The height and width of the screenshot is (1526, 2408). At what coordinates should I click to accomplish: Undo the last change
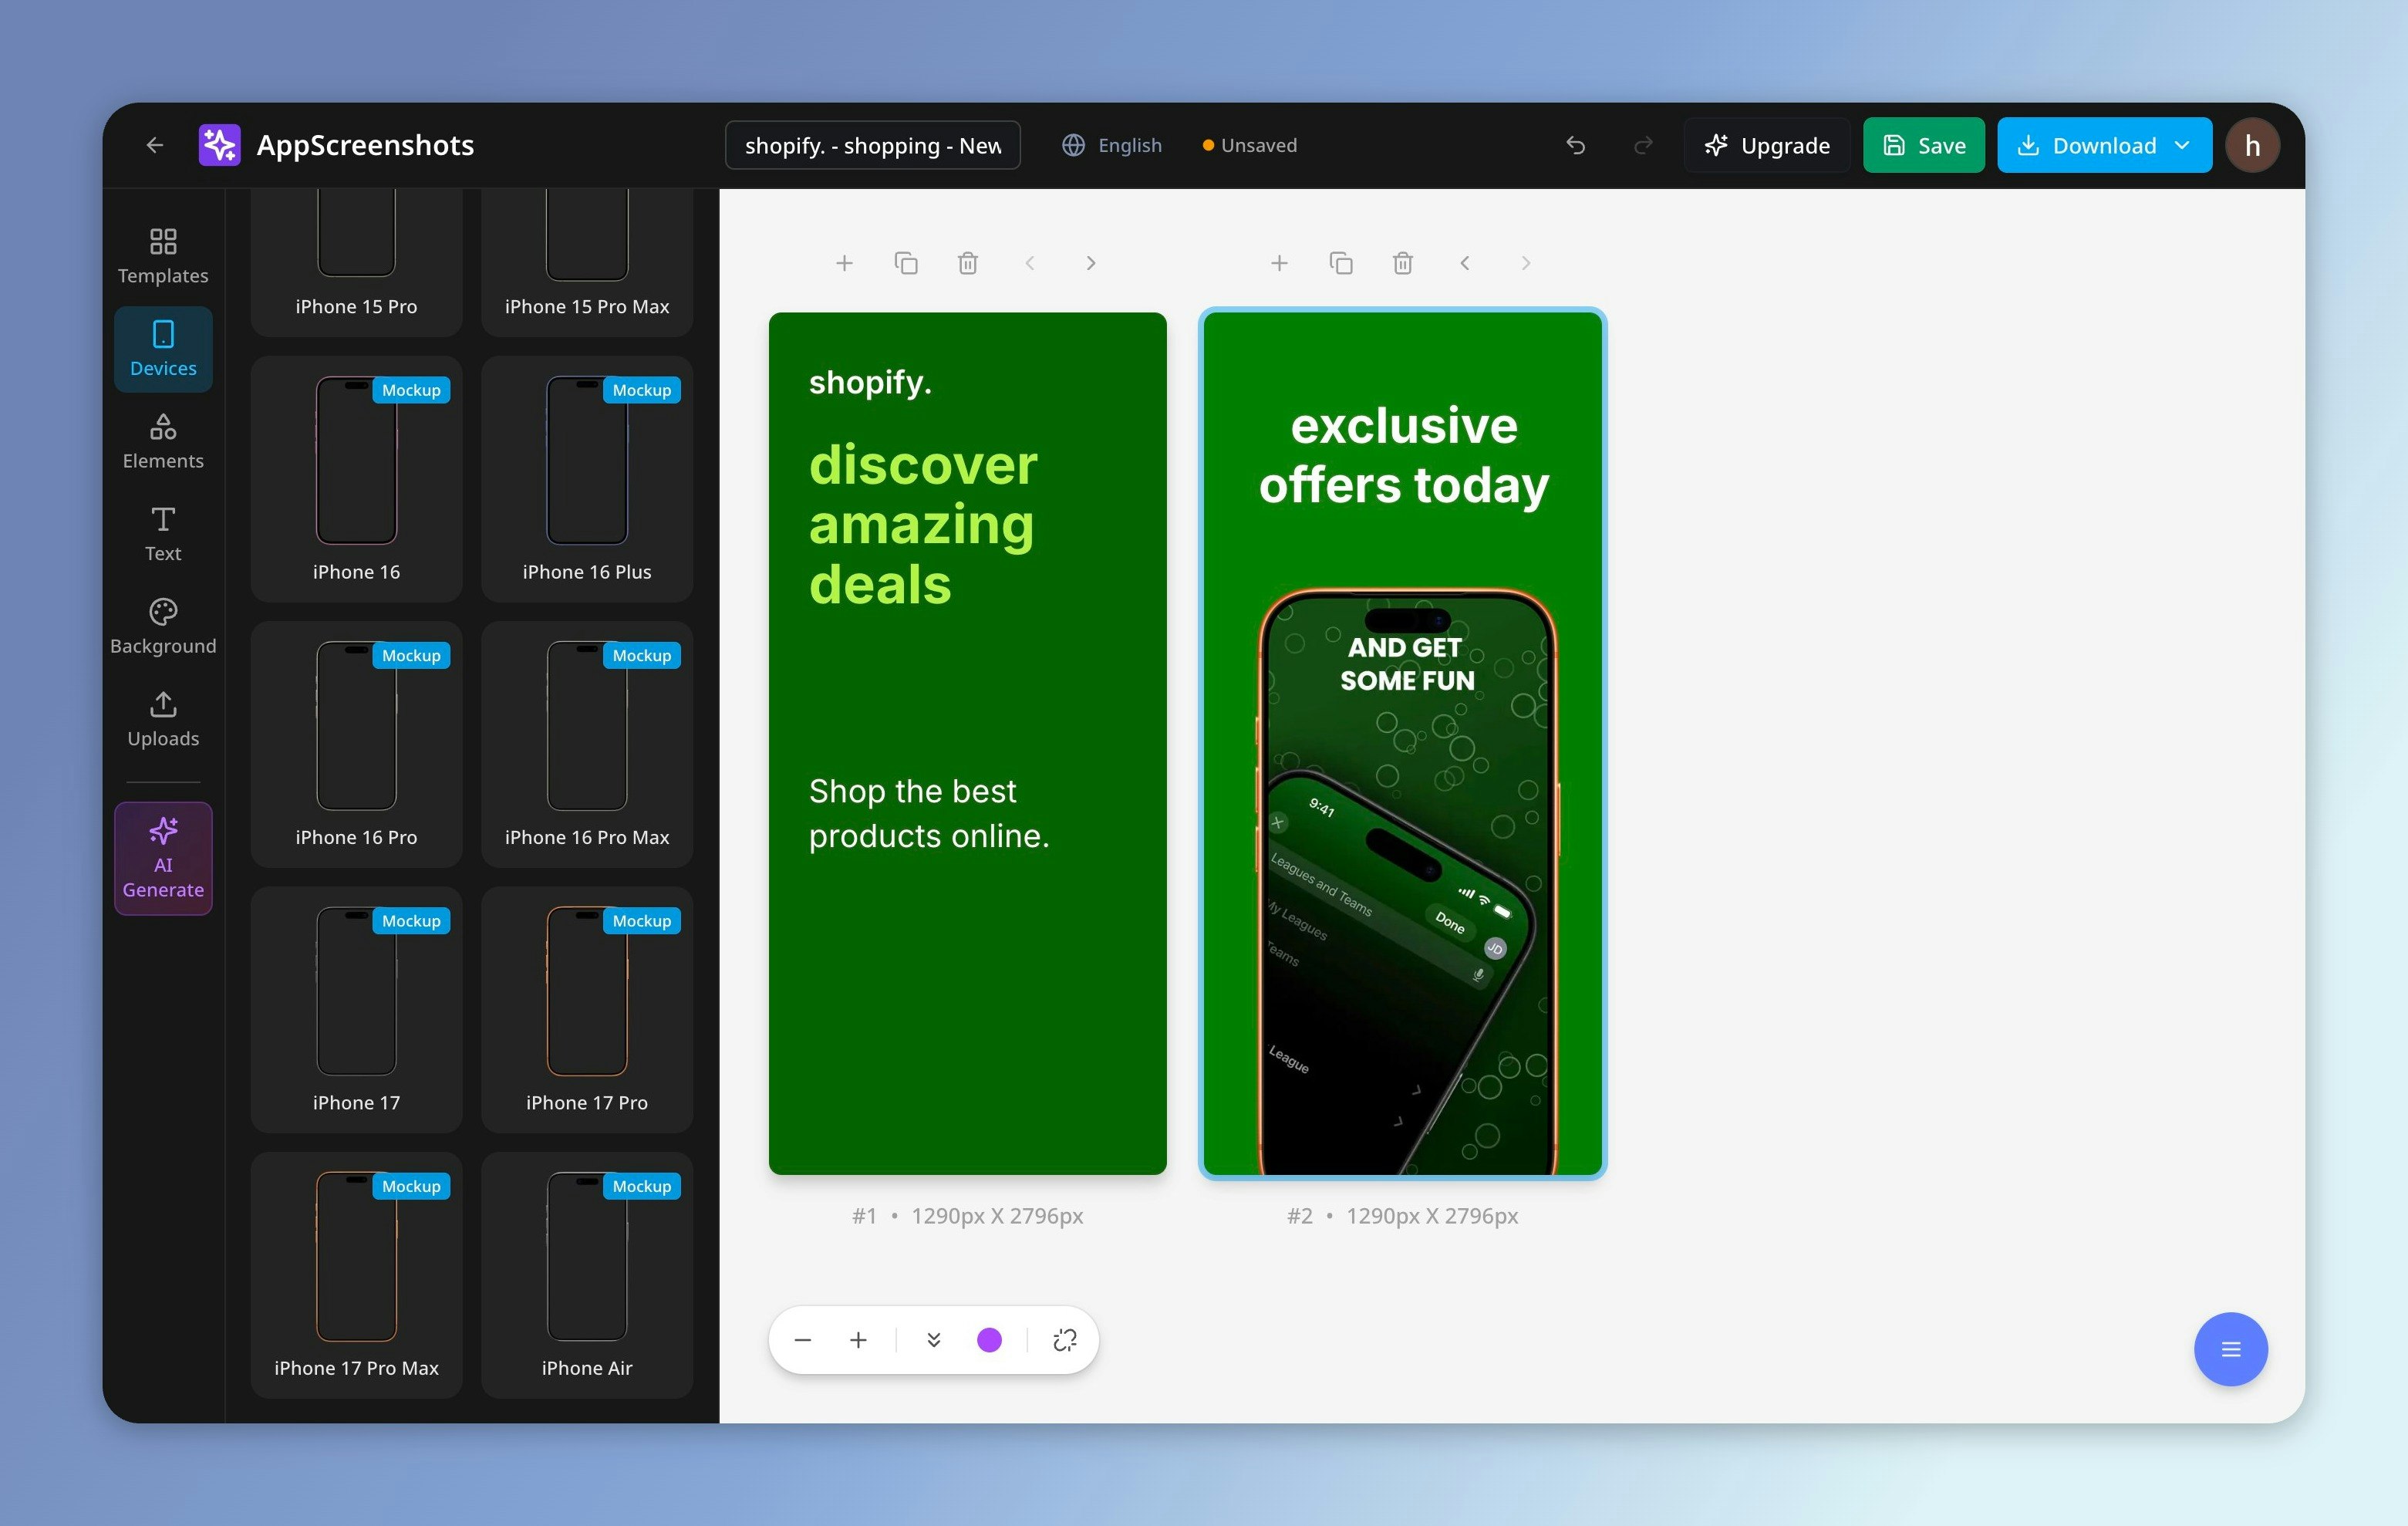tap(1576, 145)
